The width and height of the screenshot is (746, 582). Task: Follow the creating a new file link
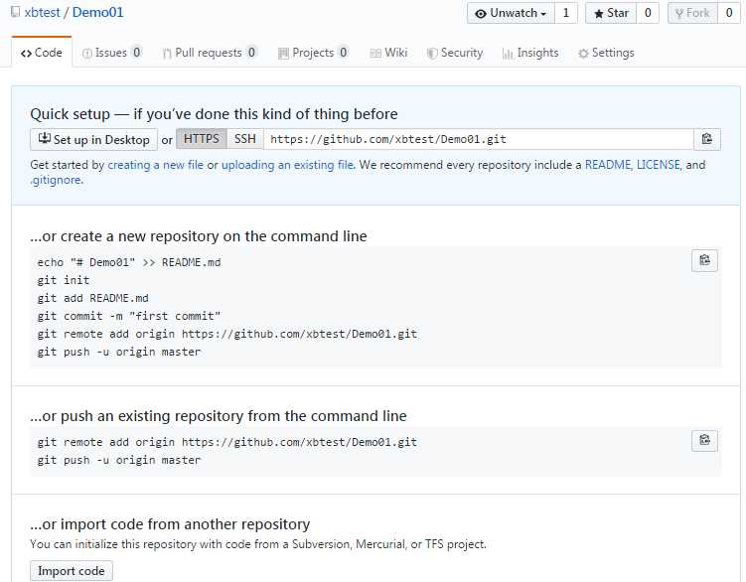pyautogui.click(x=156, y=165)
